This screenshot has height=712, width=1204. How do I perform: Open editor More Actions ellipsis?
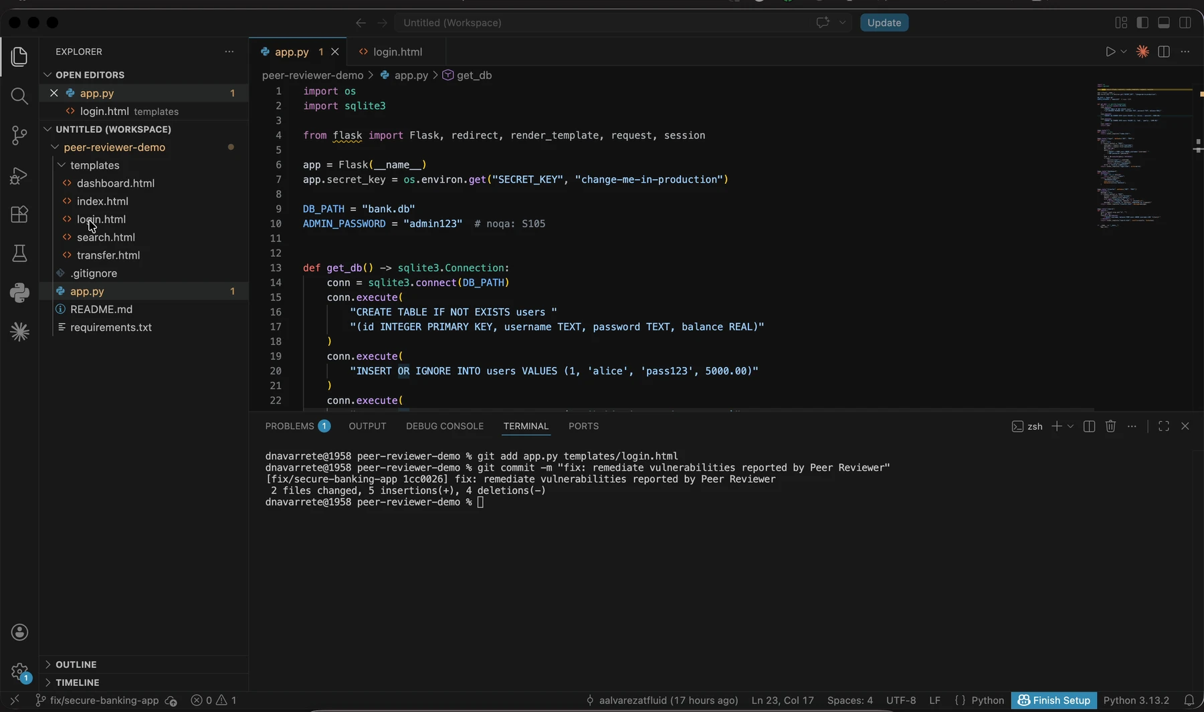pyautogui.click(x=1185, y=51)
